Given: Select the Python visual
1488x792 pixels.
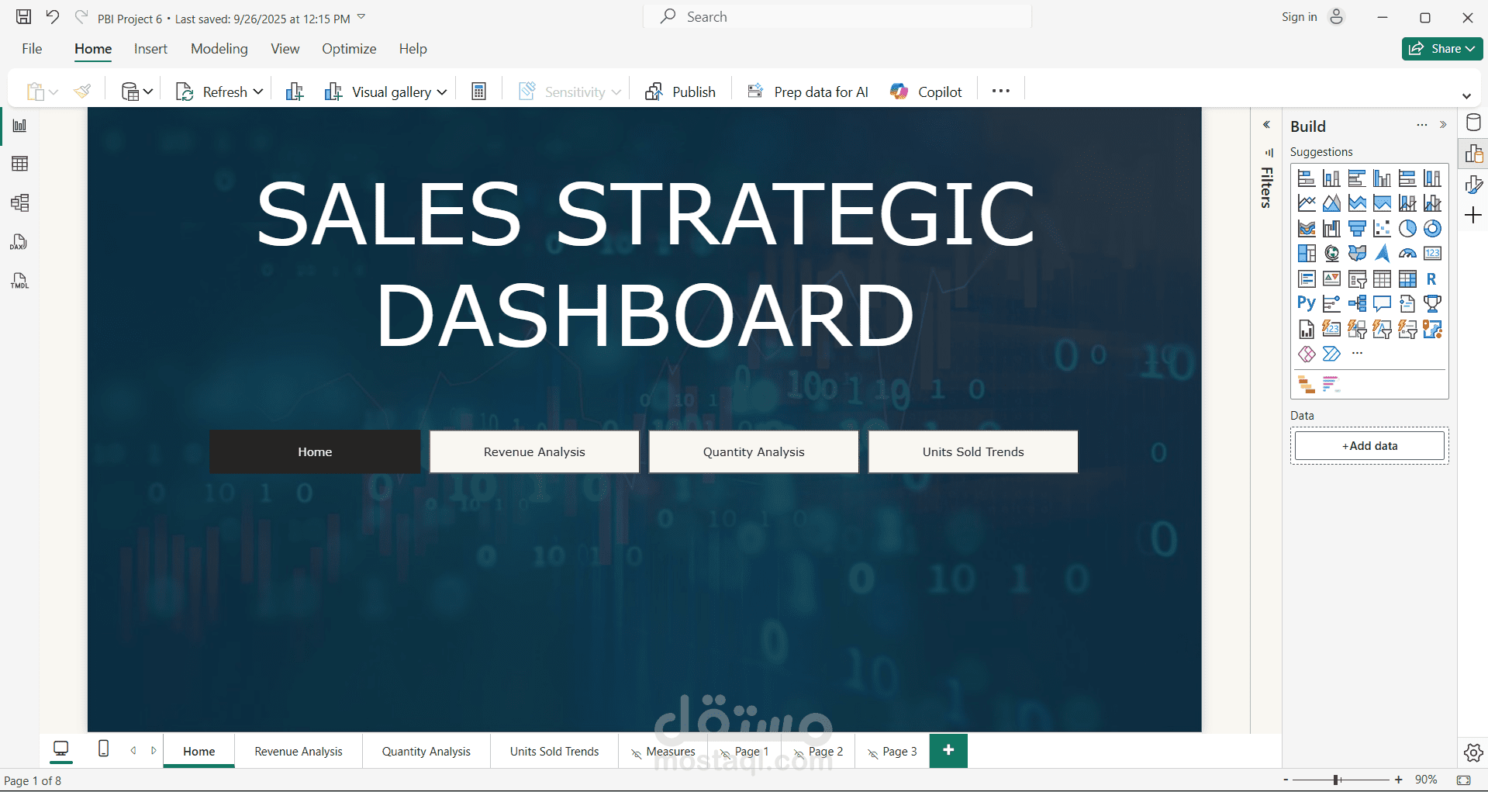Looking at the screenshot, I should (1307, 304).
